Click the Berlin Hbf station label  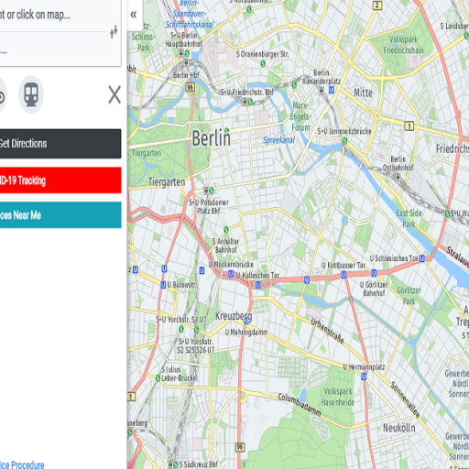click(186, 75)
